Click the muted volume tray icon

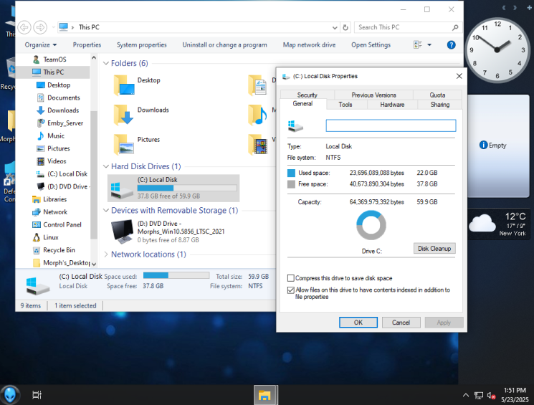coord(491,396)
